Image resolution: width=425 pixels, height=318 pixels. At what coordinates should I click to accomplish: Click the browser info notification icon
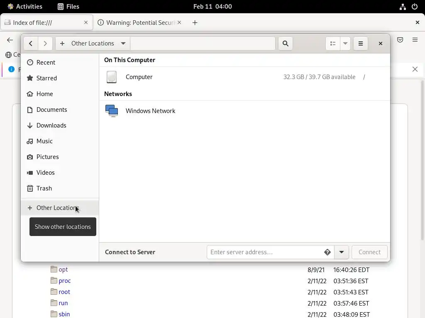point(11,69)
